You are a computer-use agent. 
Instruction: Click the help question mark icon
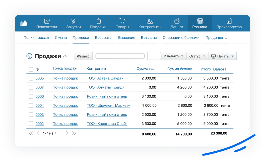pyautogui.click(x=29, y=56)
